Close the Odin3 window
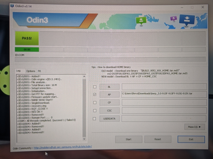The height and width of the screenshot is (159, 213). click(203, 7)
